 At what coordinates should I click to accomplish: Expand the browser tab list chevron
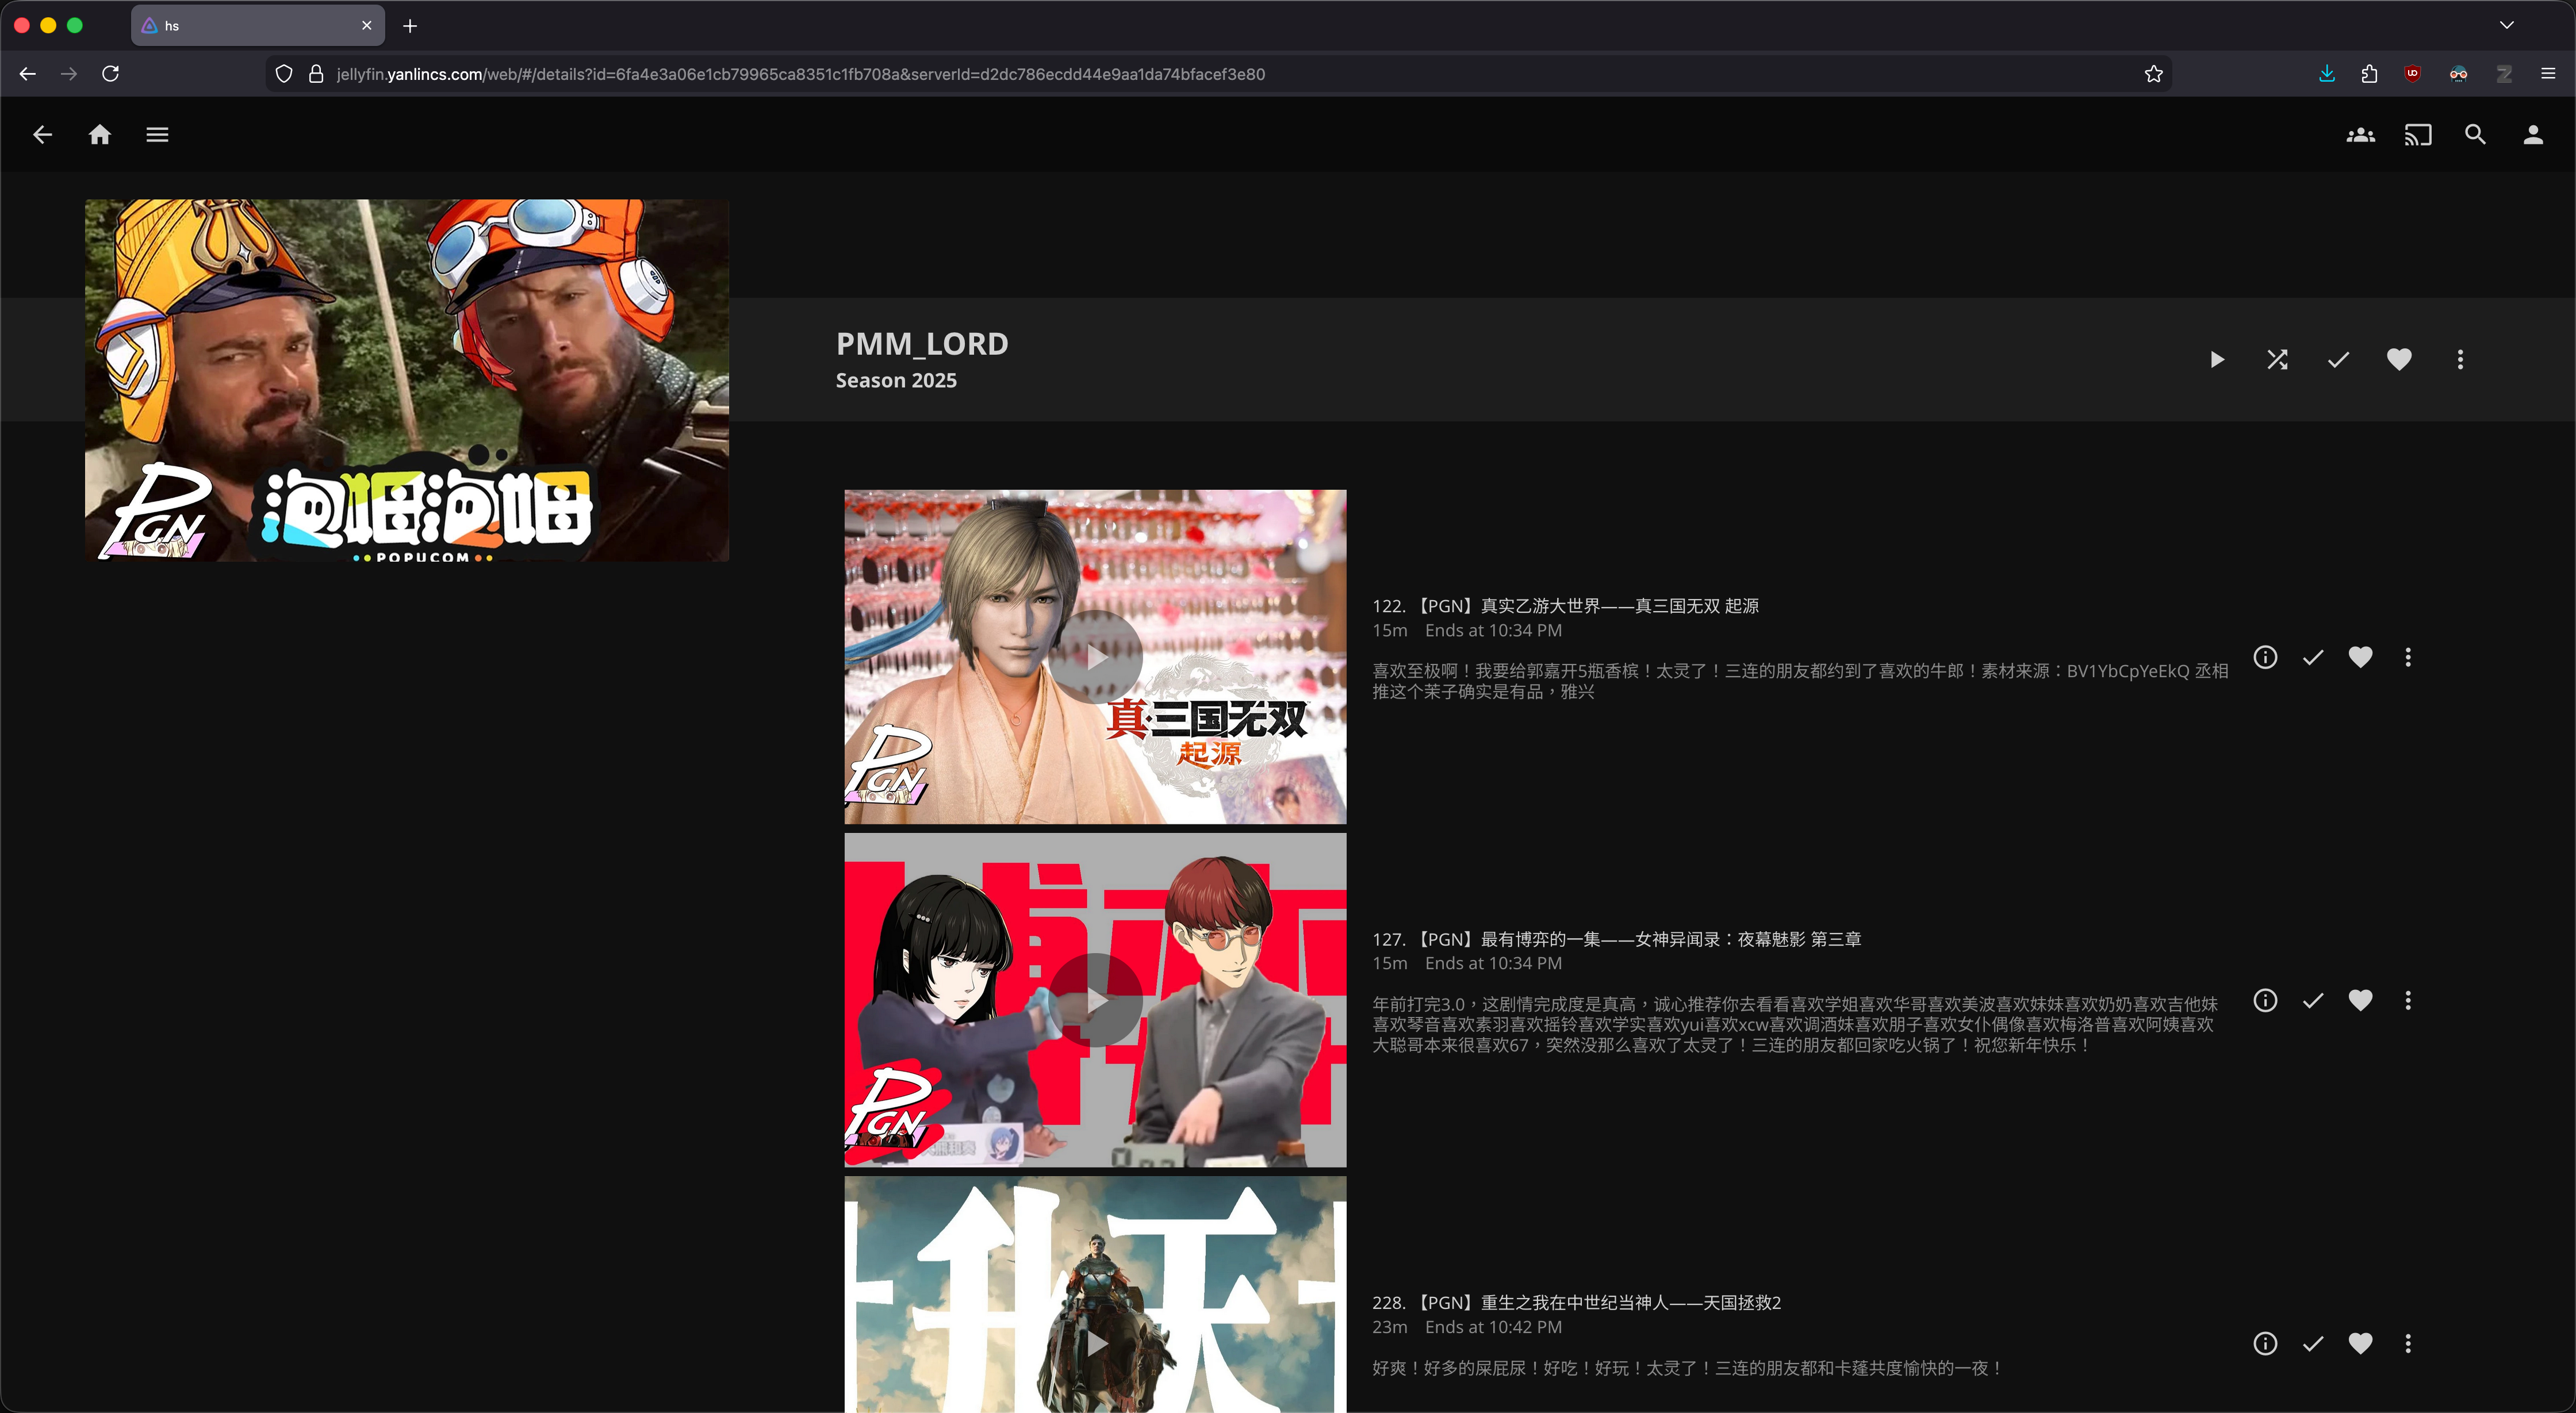2506,25
